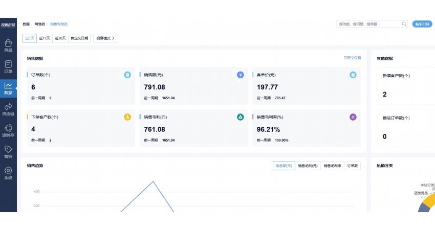Click the search magnifier icon
This screenshot has height=230, width=435.
pyautogui.click(x=404, y=24)
